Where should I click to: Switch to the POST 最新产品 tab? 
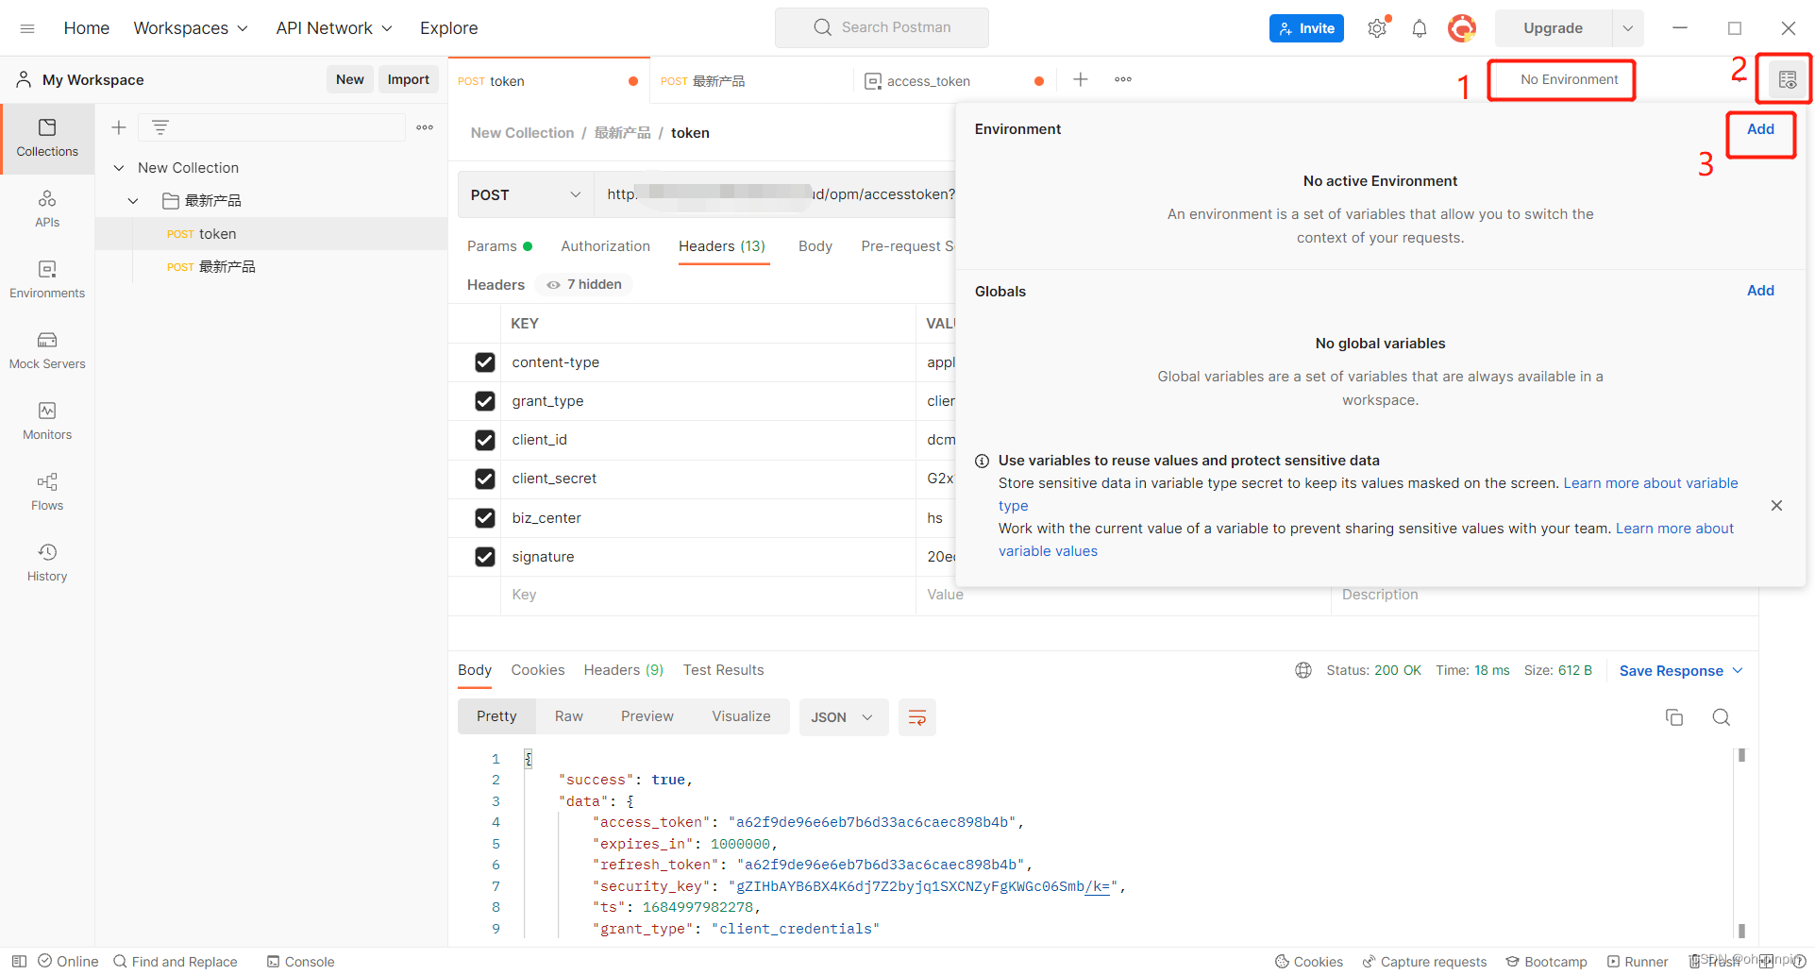703,81
